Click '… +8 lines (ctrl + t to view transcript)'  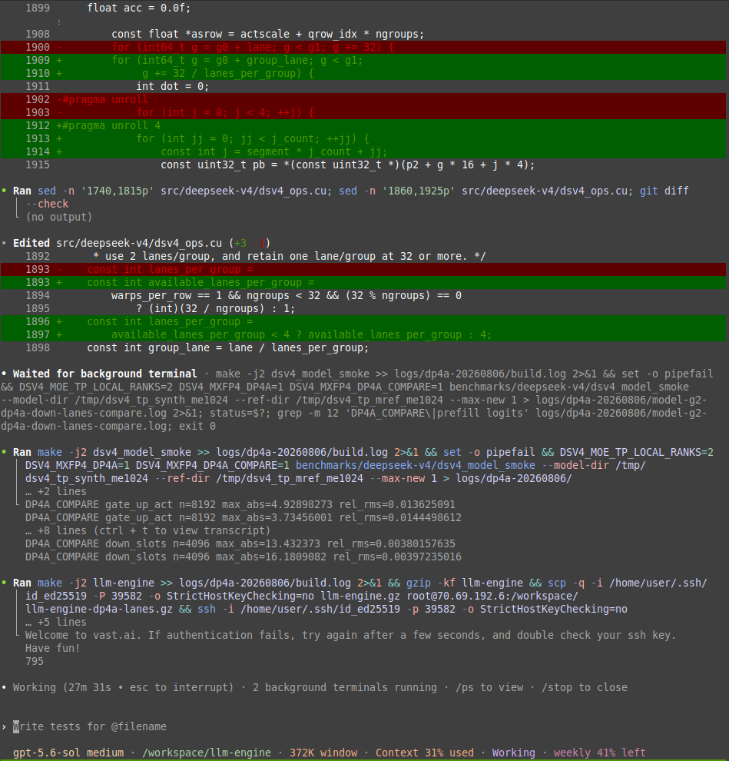coord(148,530)
